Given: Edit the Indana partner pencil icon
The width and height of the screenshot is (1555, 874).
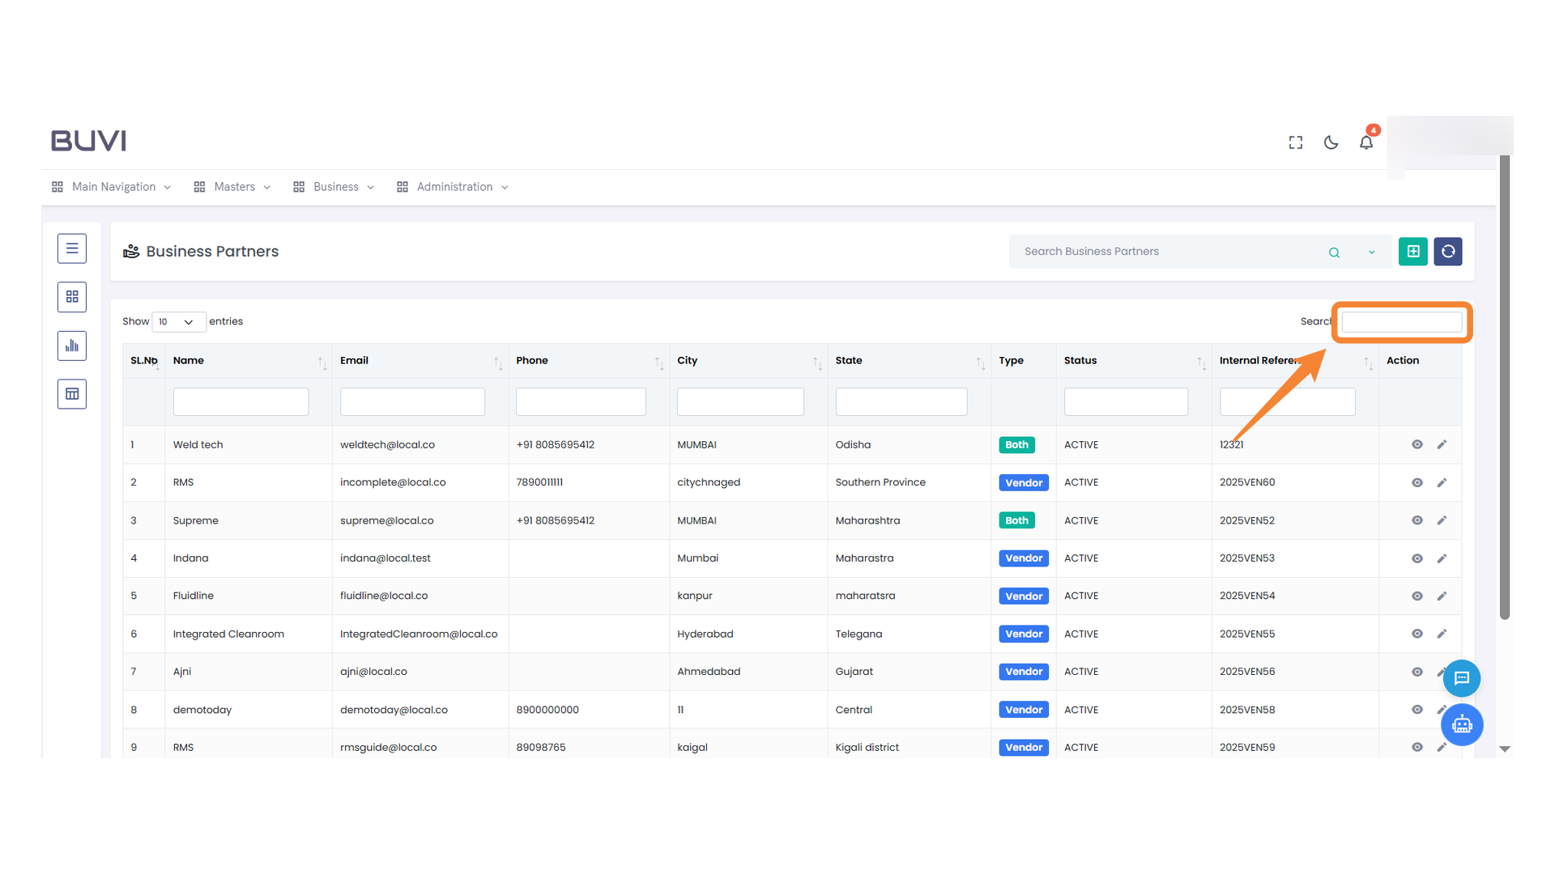Looking at the screenshot, I should click(x=1442, y=558).
